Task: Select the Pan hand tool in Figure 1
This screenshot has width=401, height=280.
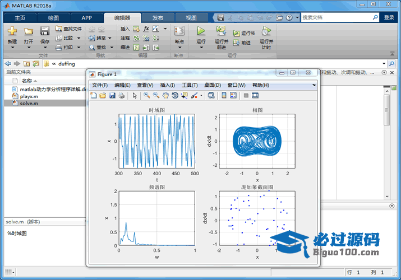Action: tap(165, 95)
